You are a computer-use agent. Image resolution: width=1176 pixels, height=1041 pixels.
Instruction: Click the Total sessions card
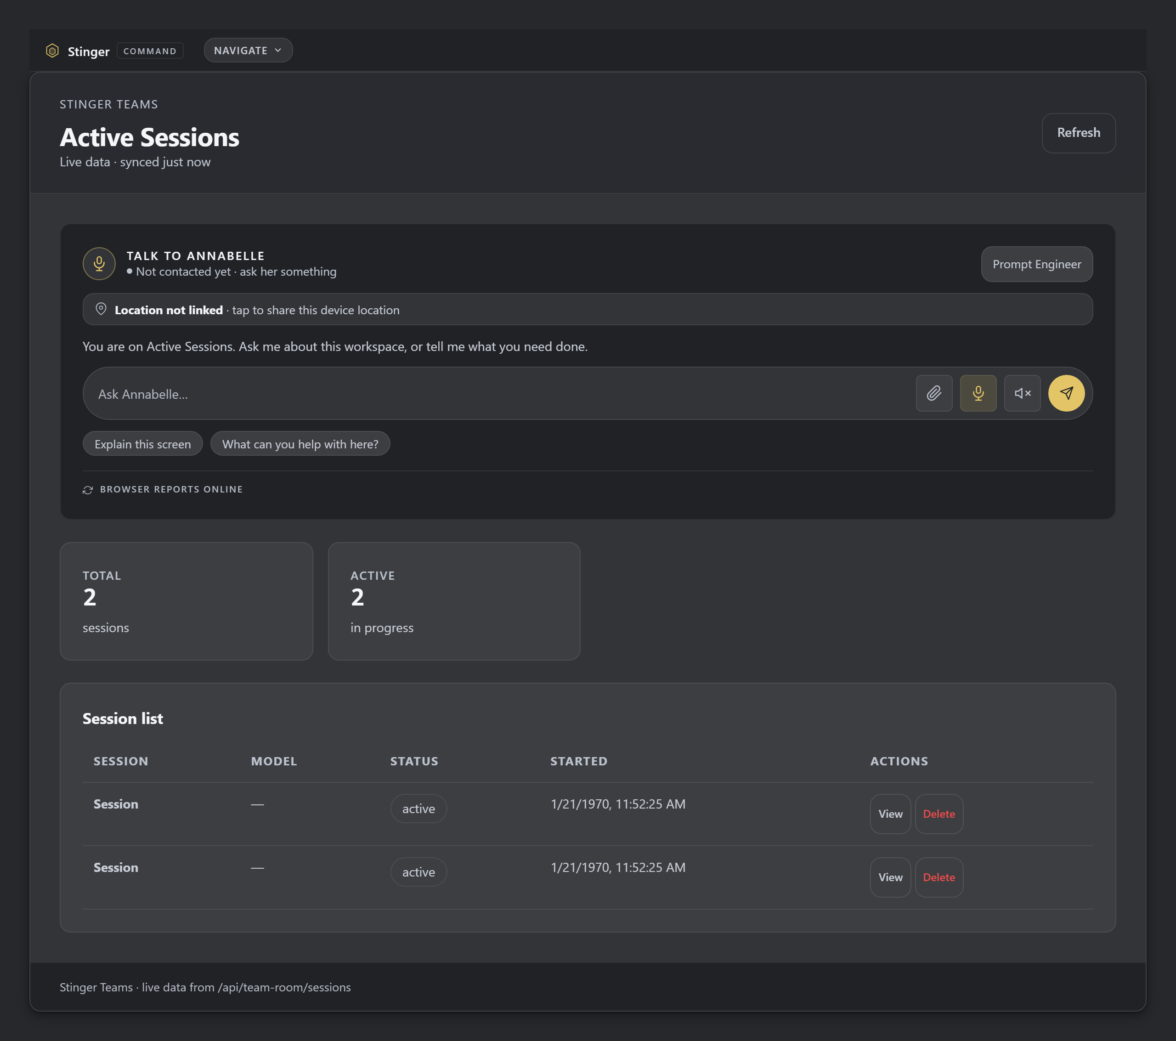[x=187, y=601]
